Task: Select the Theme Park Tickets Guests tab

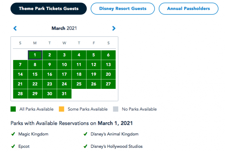Action: 49,9
